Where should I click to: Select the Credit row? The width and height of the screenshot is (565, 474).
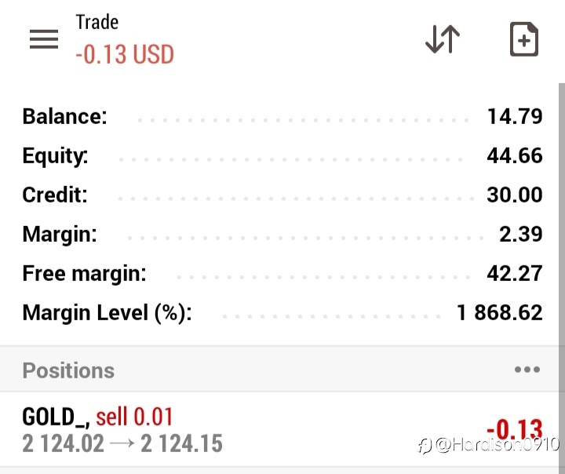pos(282,195)
